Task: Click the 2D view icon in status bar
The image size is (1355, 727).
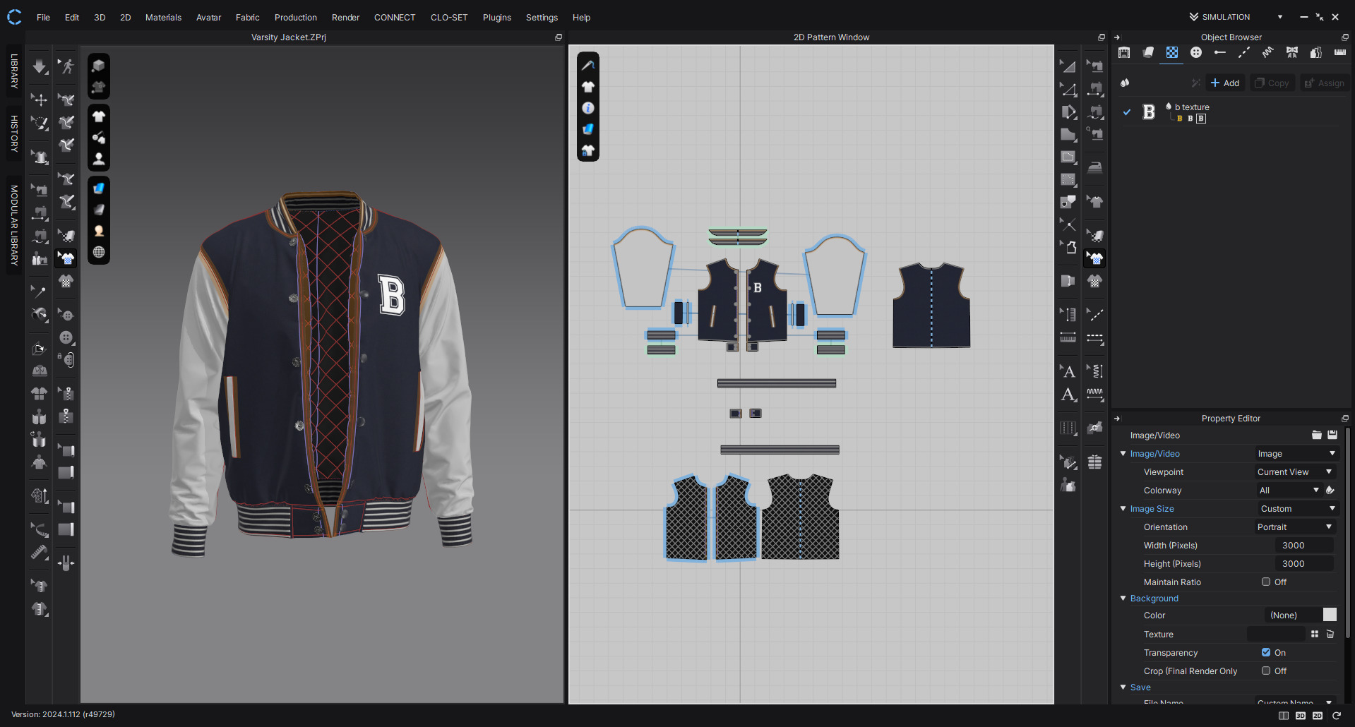Action: [x=1318, y=716]
